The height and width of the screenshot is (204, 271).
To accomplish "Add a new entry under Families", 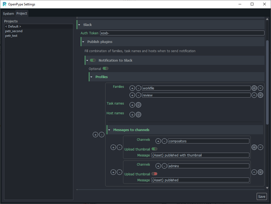I will pos(132,88).
